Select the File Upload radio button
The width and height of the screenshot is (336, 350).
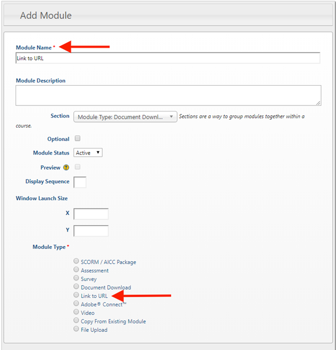click(76, 329)
